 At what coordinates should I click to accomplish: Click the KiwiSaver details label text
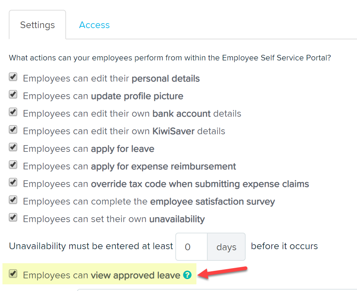click(124, 131)
